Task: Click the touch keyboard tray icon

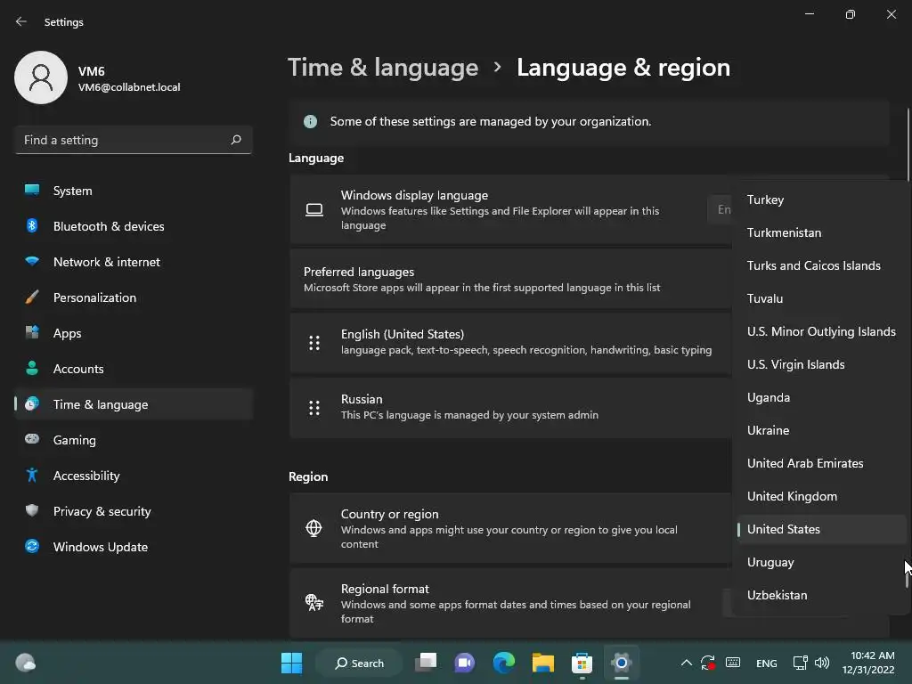Action: pos(733,663)
